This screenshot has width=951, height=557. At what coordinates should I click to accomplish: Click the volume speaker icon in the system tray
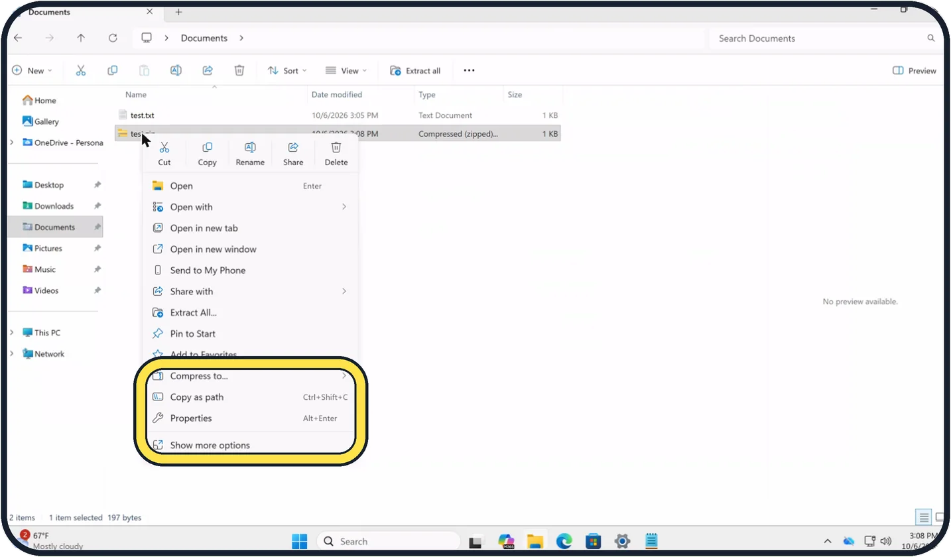[886, 541]
